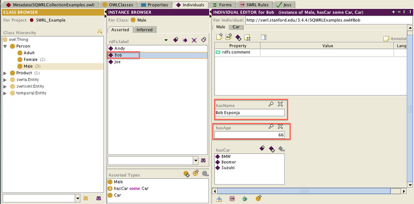Click the create instance icon
The width and height of the screenshot is (414, 204).
[x=175, y=40]
